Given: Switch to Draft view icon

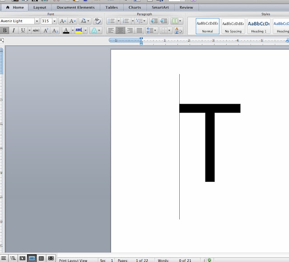Looking at the screenshot, I should point(4,258).
